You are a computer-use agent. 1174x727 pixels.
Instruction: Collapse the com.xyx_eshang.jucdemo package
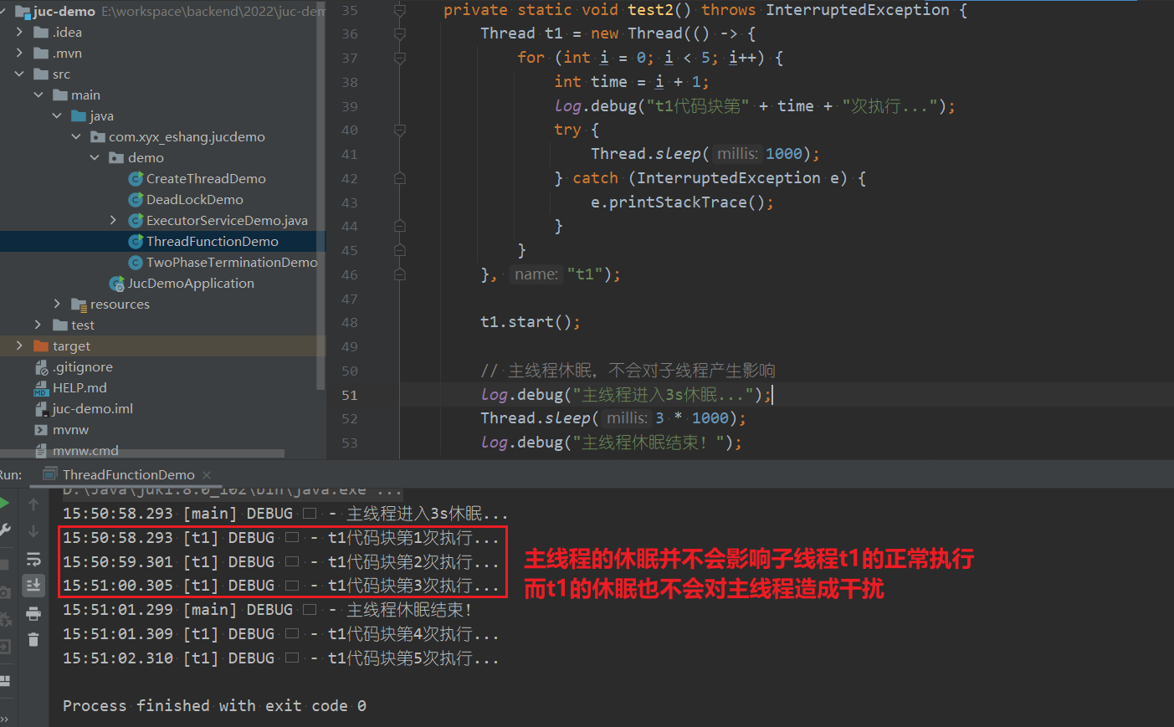[x=76, y=136]
